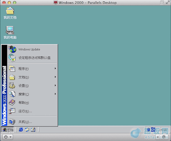171x141 pixels.
Task: Click the 开始 Start button
Action: (7, 130)
